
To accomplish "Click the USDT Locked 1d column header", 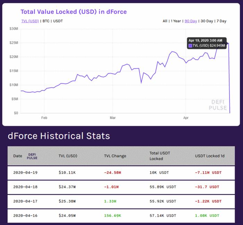I will pyautogui.click(x=210, y=156).
